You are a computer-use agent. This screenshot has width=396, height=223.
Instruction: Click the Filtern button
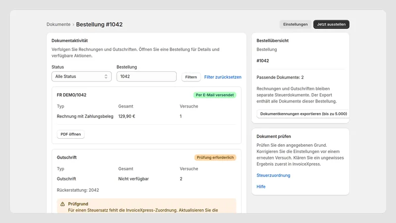point(191,77)
